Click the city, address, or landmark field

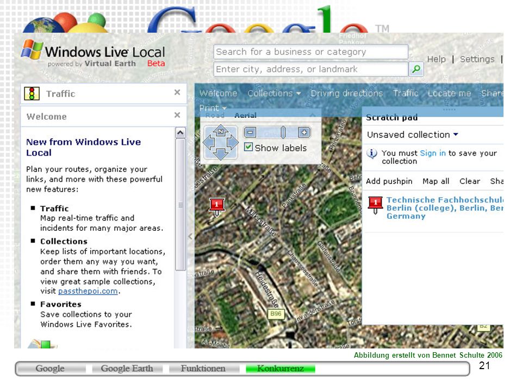coord(310,69)
